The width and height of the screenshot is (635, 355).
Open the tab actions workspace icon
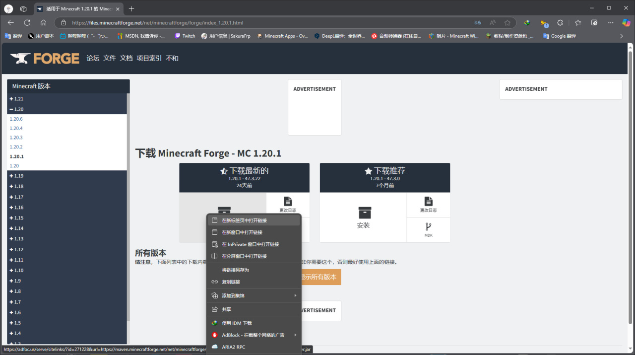click(23, 8)
